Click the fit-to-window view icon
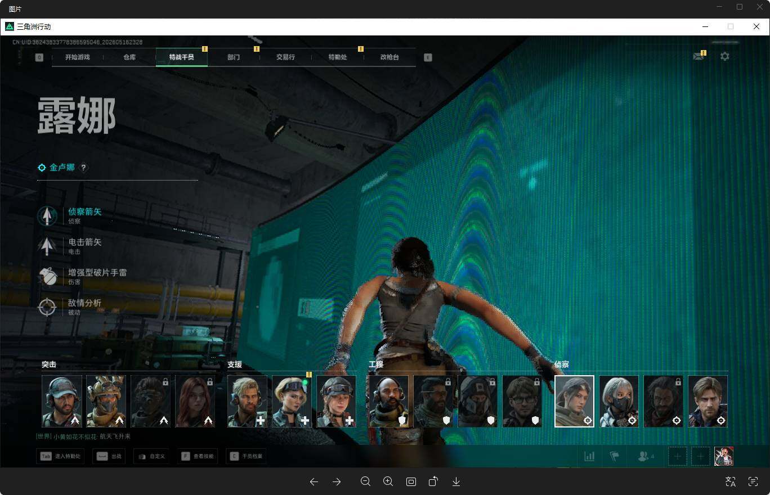 (411, 481)
